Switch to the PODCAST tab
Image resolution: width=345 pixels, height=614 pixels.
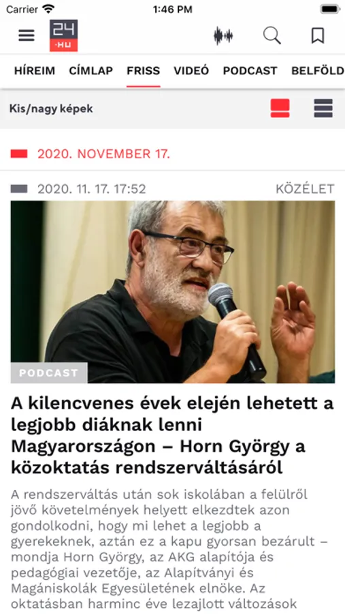tap(250, 71)
